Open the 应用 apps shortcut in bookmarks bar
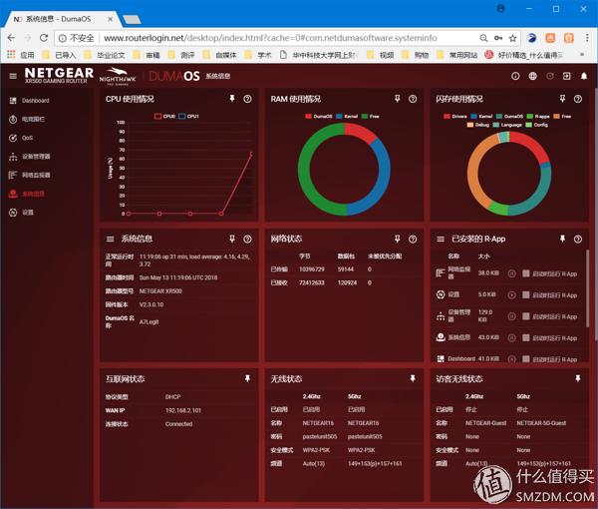Viewport: 598px width, 509px height. coord(21,55)
